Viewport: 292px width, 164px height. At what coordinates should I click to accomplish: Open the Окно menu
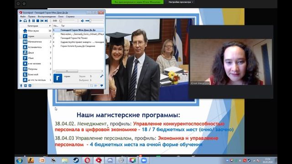click(61, 16)
